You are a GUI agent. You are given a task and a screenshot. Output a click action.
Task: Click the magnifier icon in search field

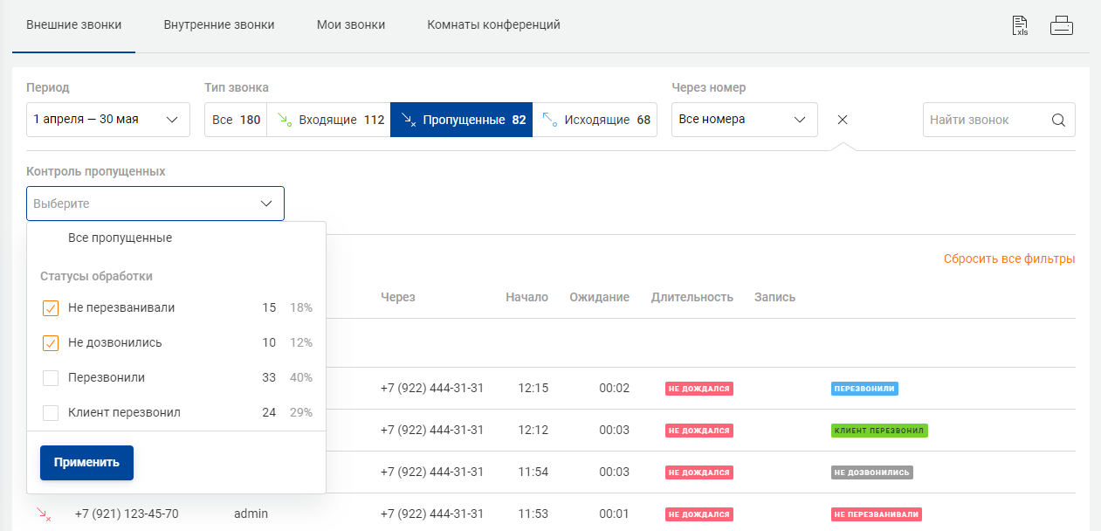(x=1058, y=120)
